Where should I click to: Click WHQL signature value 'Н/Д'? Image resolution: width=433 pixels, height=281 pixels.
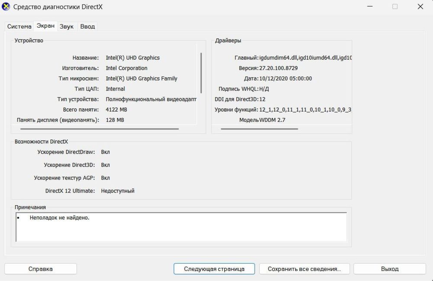[x=264, y=89]
